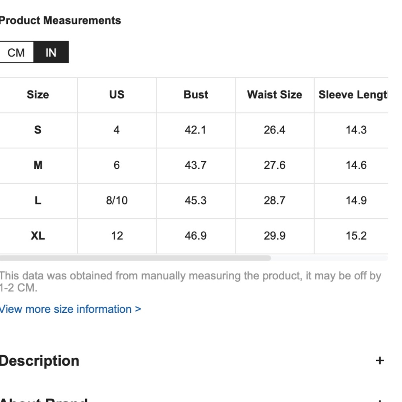Image resolution: width=402 pixels, height=402 pixels.
Task: Click the 15.2 sleeve length cell
Action: point(356,236)
